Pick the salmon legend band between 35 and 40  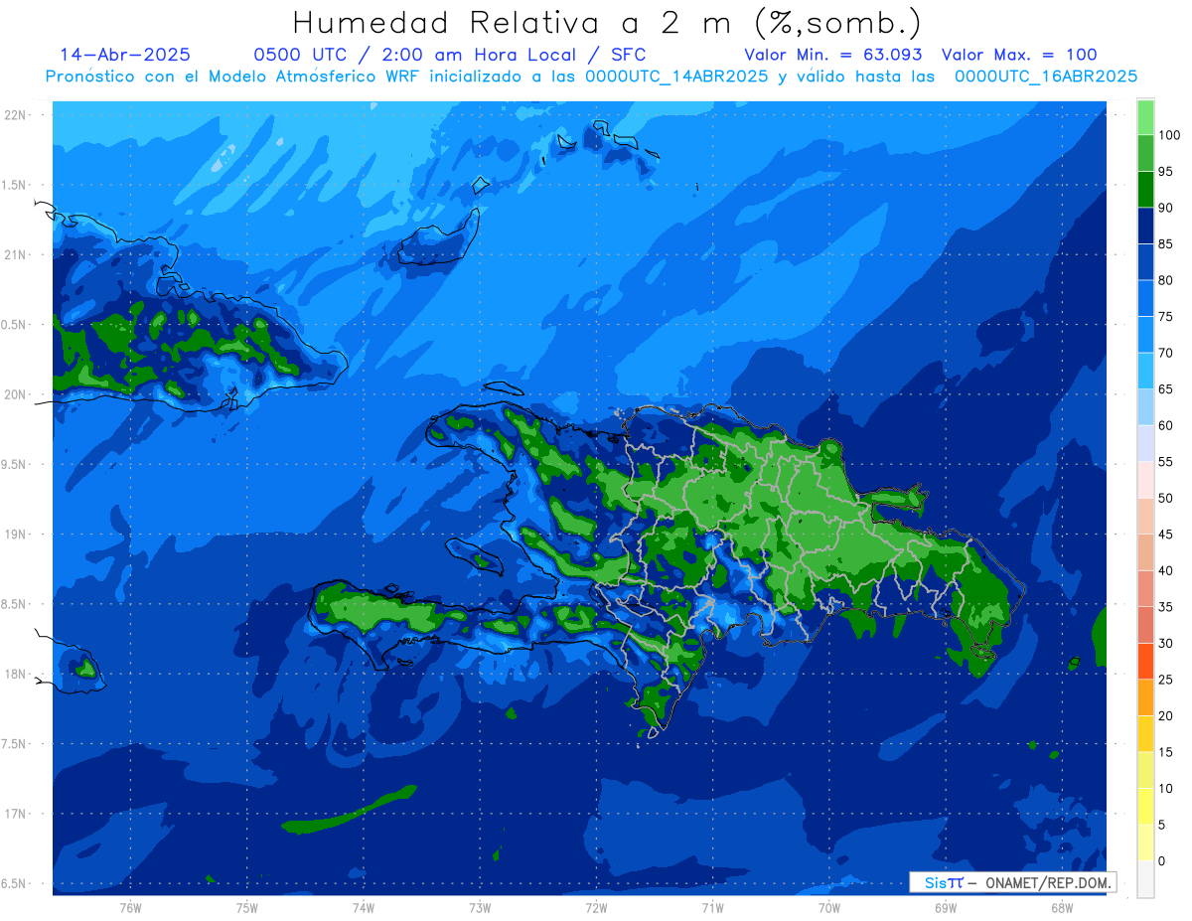point(1145,588)
